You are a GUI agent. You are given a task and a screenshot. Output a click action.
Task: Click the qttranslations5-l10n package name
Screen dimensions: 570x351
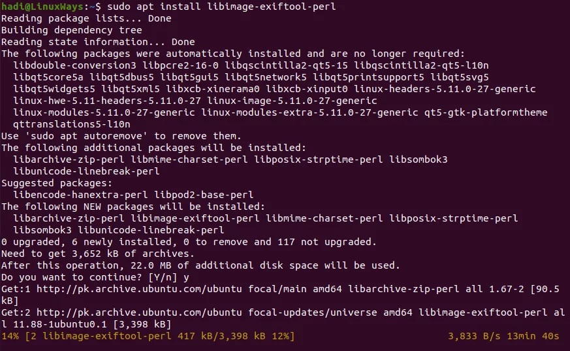(x=72, y=124)
